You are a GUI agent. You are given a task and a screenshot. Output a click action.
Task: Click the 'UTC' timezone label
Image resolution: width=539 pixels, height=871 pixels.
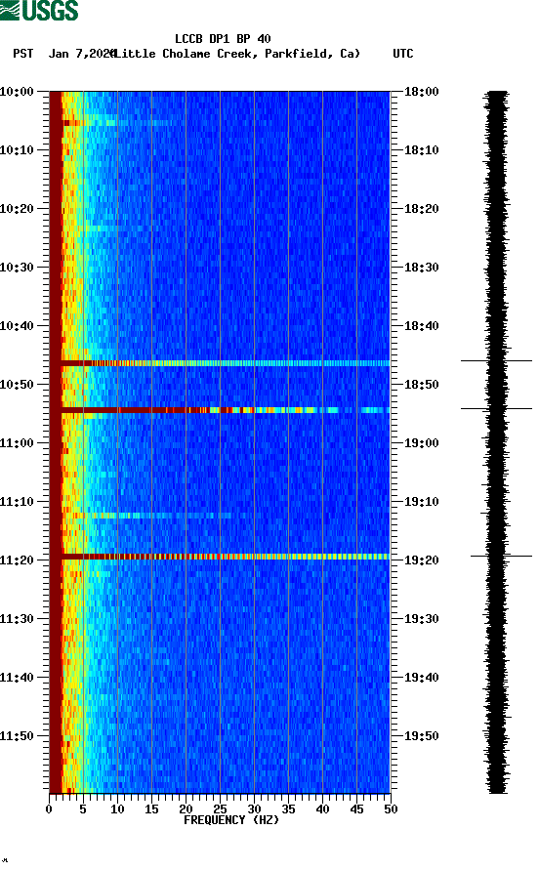tap(403, 54)
